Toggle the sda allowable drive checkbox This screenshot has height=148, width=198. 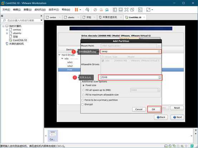point(103,61)
